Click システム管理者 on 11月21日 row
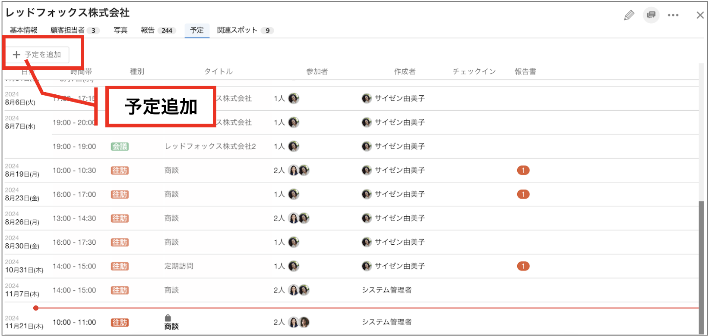The image size is (709, 336). tap(387, 322)
